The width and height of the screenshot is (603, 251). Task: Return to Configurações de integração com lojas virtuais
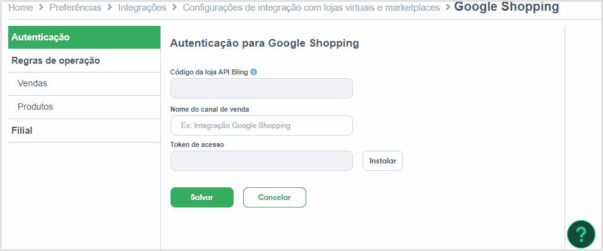[x=311, y=8]
